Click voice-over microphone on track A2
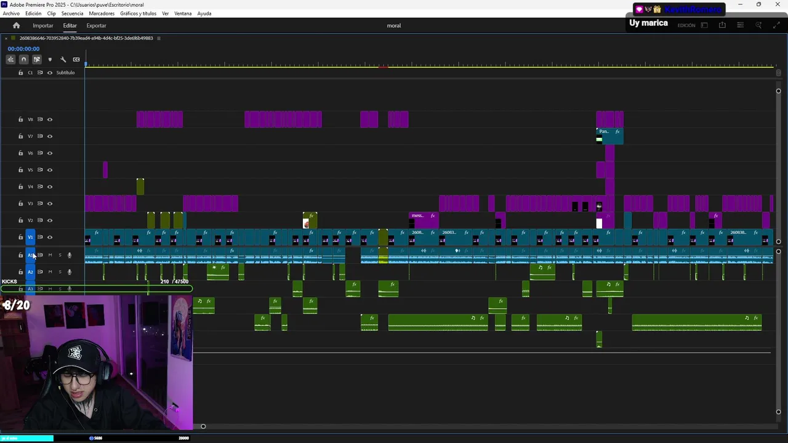The height and width of the screenshot is (443, 788). click(70, 272)
